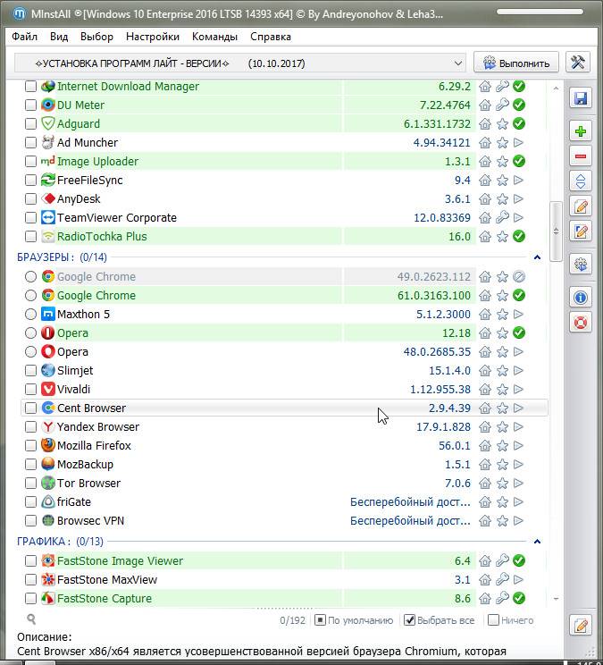The height and width of the screenshot is (665, 603).
Task: Toggle the Выбрать все checkbox
Action: coord(409,620)
